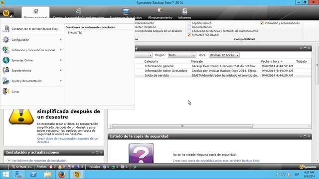Select SYMANTEC in recently connected servers

coord(75,33)
